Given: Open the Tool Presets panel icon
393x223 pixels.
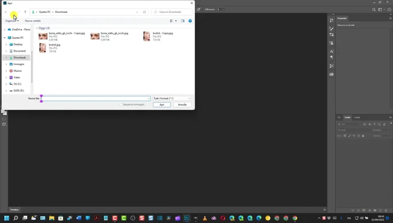Looking at the screenshot, I should (332, 66).
